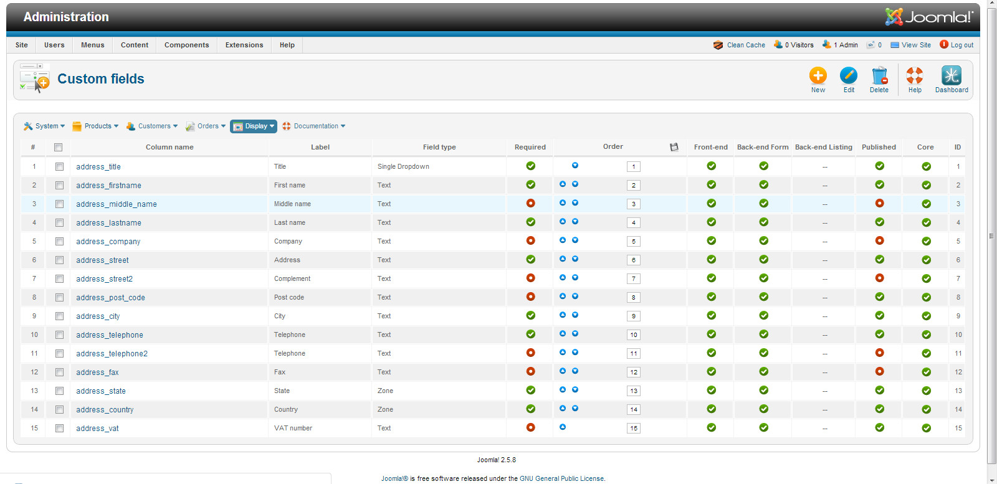Open the address_country field link

[105, 409]
